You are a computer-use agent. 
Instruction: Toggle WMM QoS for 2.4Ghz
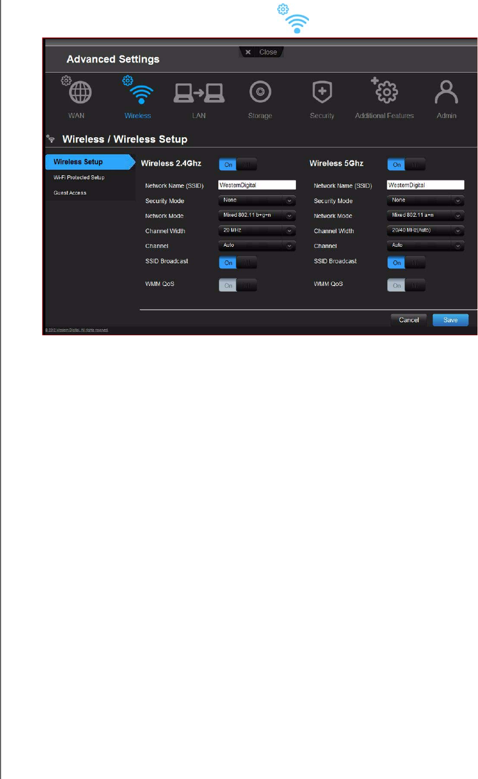238,285
